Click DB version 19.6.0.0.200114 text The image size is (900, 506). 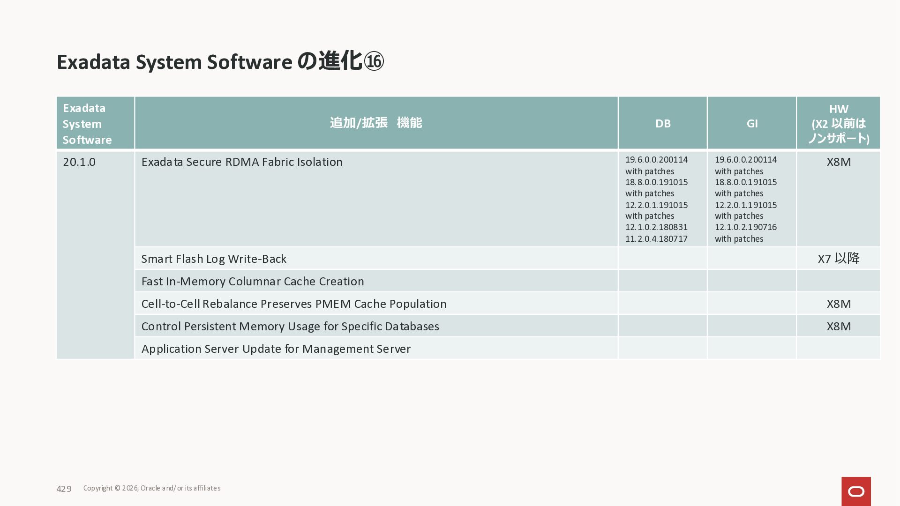click(656, 160)
